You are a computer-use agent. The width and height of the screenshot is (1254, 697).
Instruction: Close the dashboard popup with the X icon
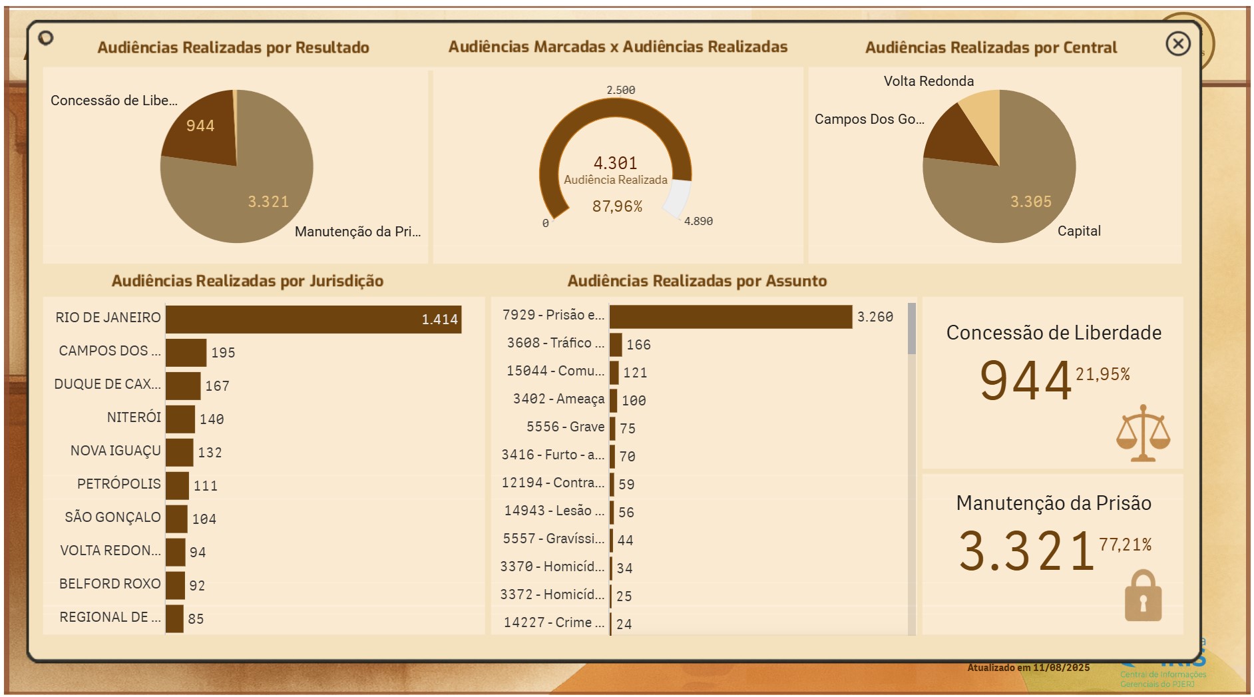pyautogui.click(x=1177, y=44)
